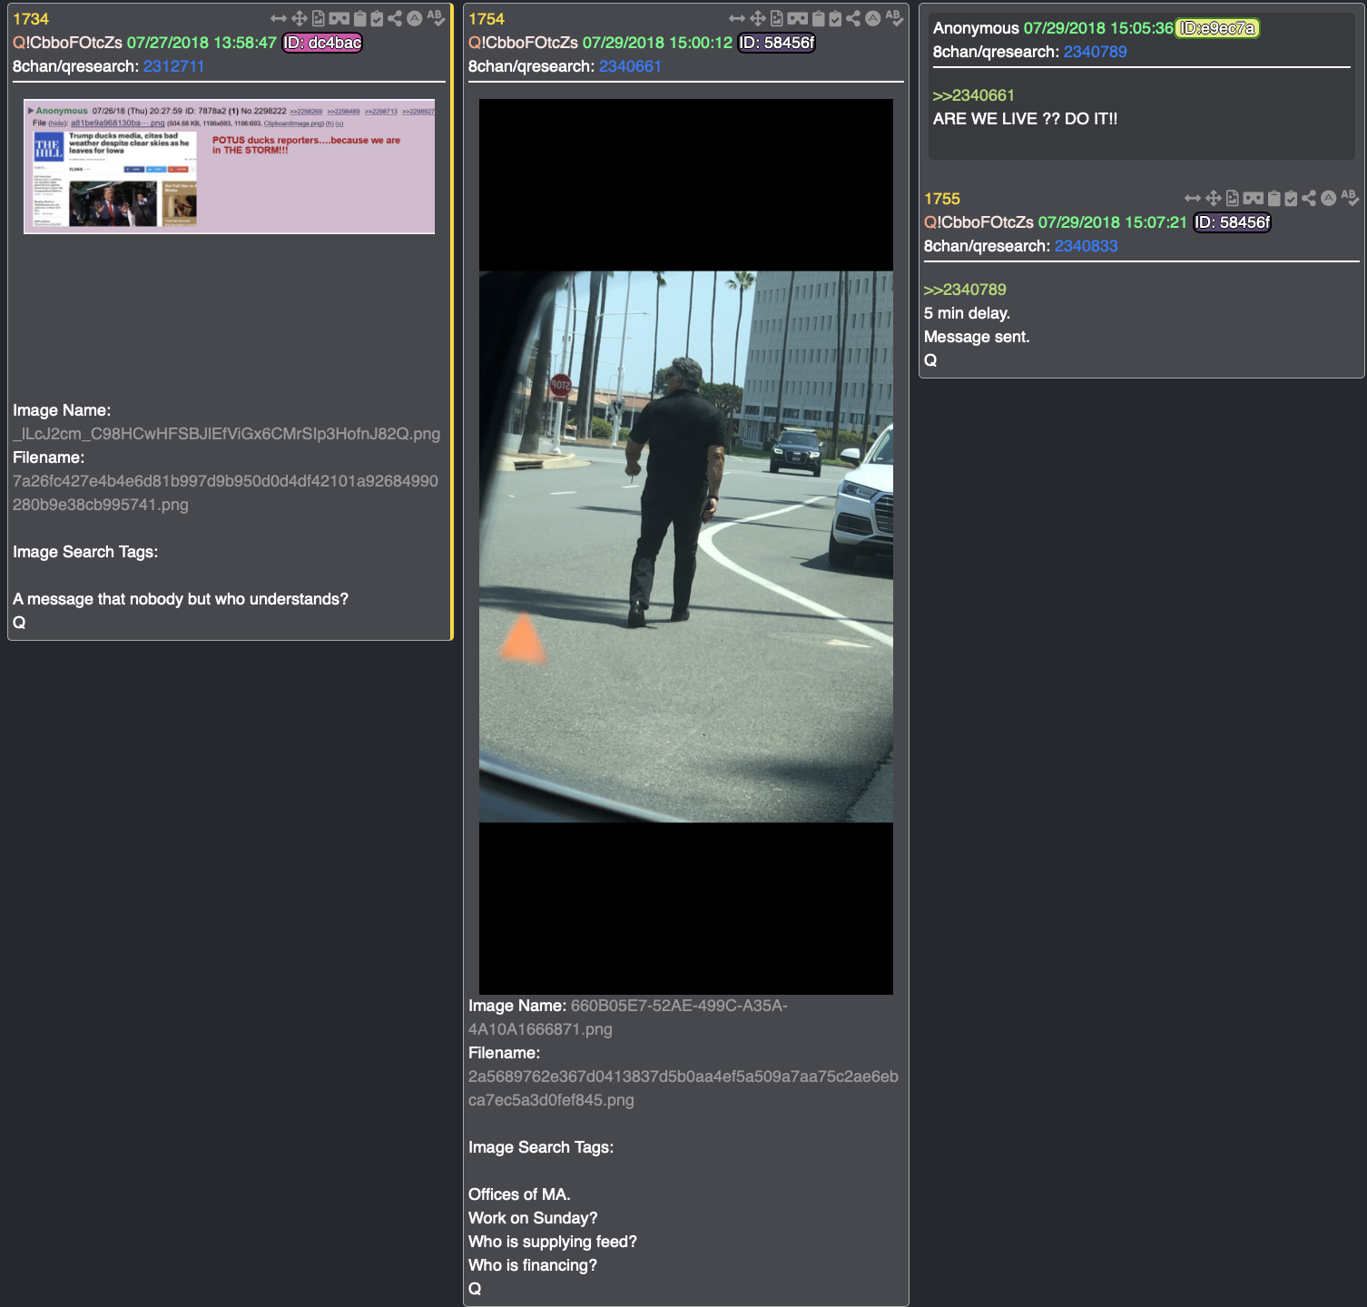This screenshot has height=1307, width=1367.
Task: Click the VR goggles icon on post 1754
Action: pyautogui.click(x=797, y=18)
